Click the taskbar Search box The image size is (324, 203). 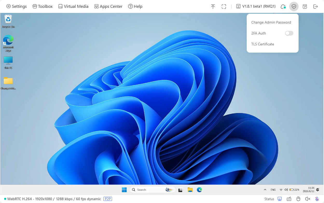tap(153, 190)
